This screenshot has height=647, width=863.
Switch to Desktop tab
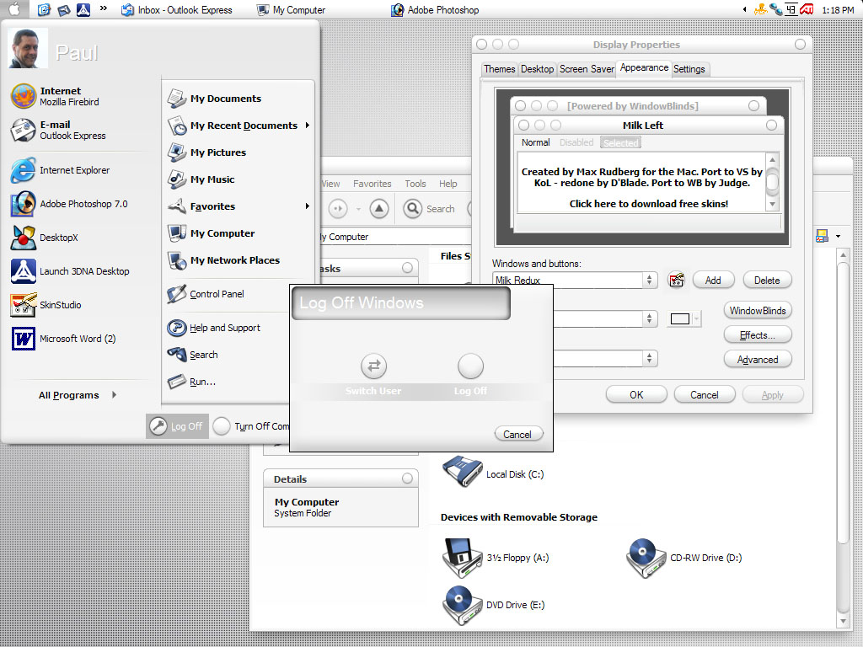coord(537,69)
